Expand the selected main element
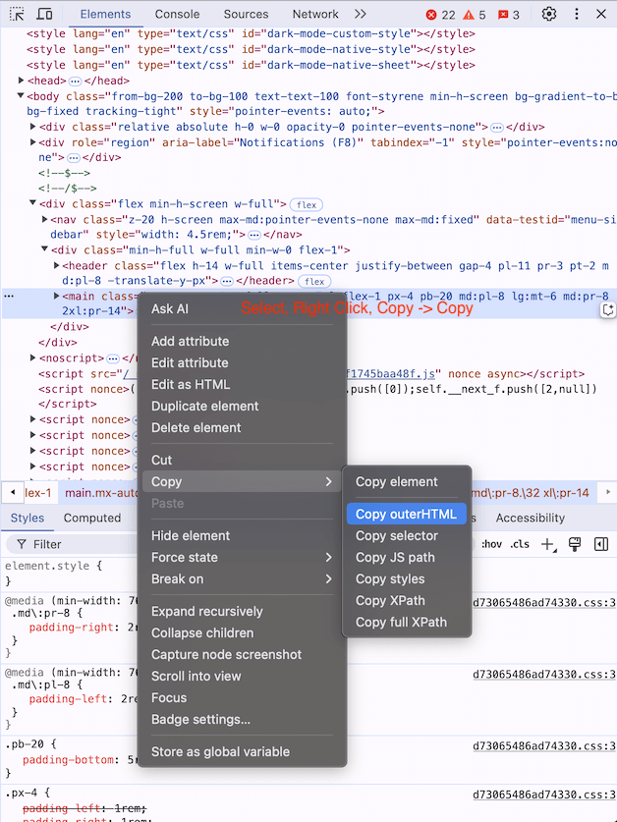 pyautogui.click(x=56, y=297)
